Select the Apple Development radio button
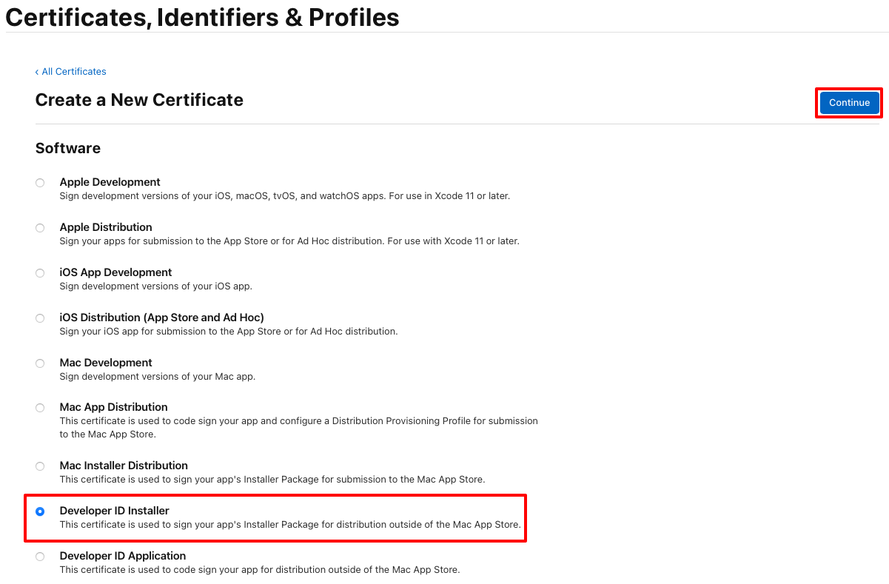This screenshot has width=889, height=584. coord(40,183)
